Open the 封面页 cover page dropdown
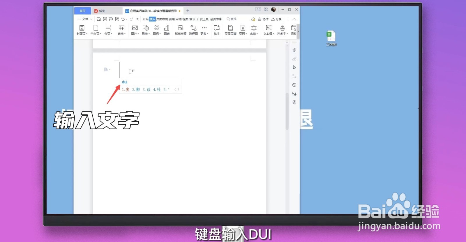Viewport: 466px width, 242px height. tap(82, 30)
